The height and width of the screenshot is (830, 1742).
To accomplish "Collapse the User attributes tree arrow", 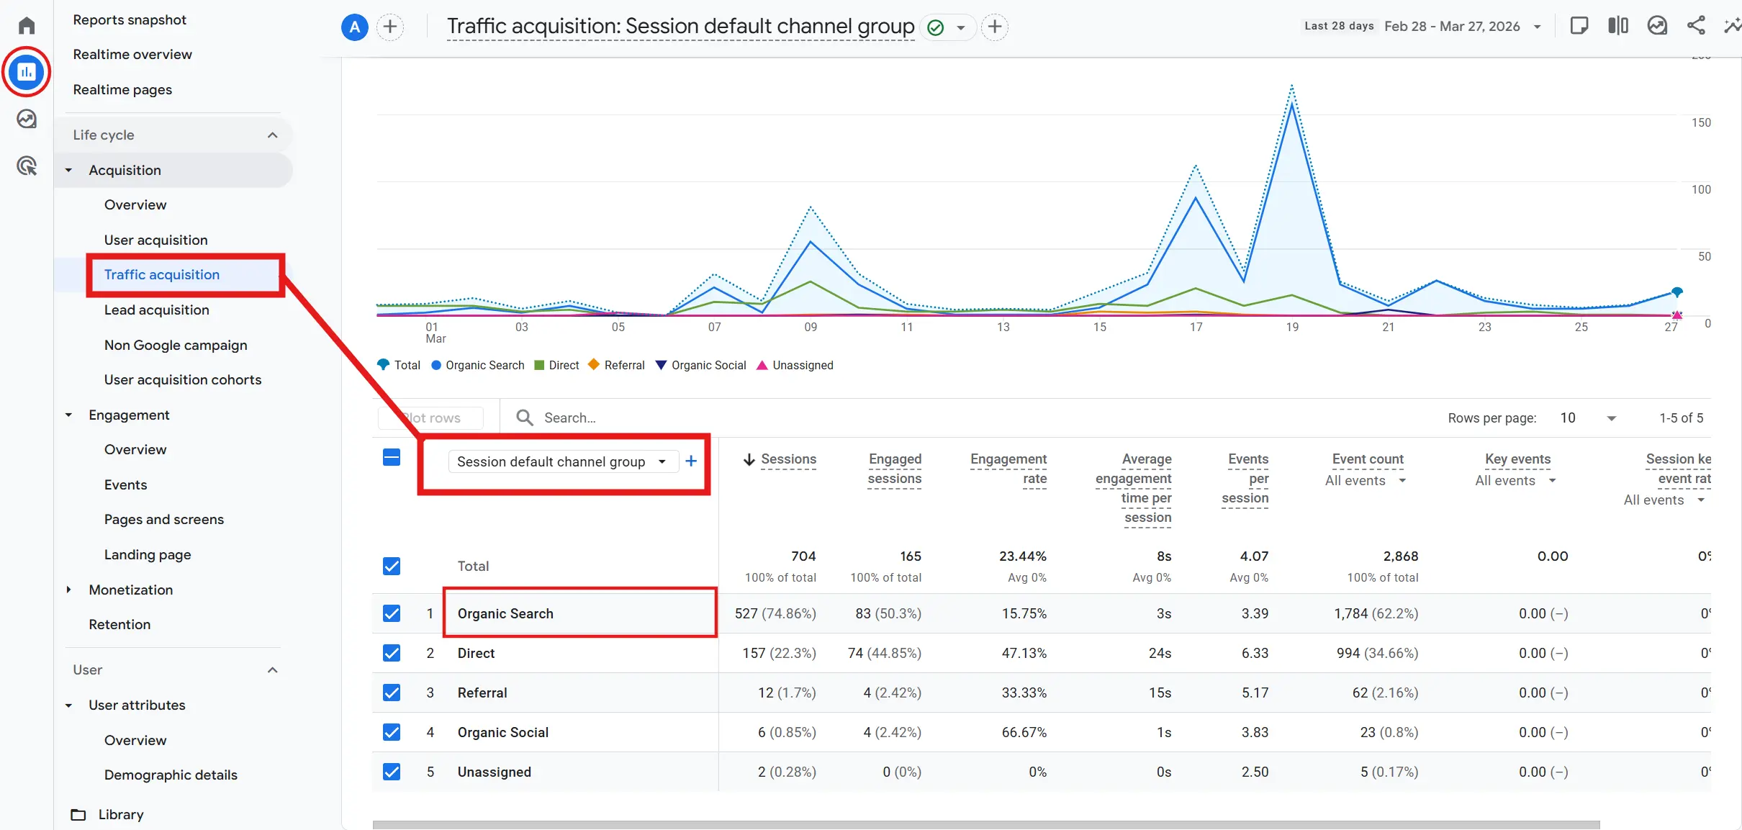I will point(69,705).
